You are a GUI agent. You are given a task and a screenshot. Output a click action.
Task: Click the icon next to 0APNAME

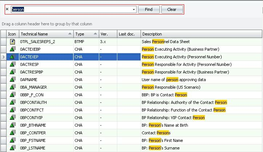click(13, 80)
